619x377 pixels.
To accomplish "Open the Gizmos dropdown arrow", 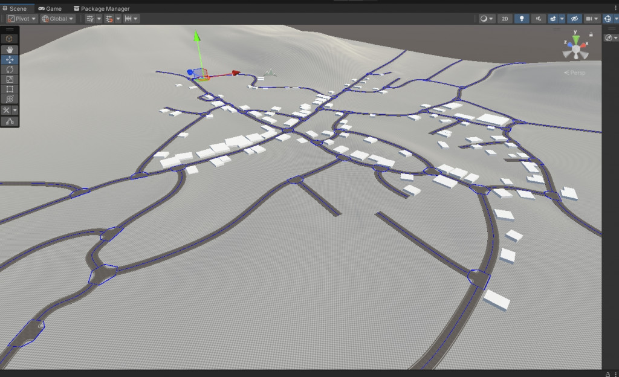I will [x=616, y=19].
